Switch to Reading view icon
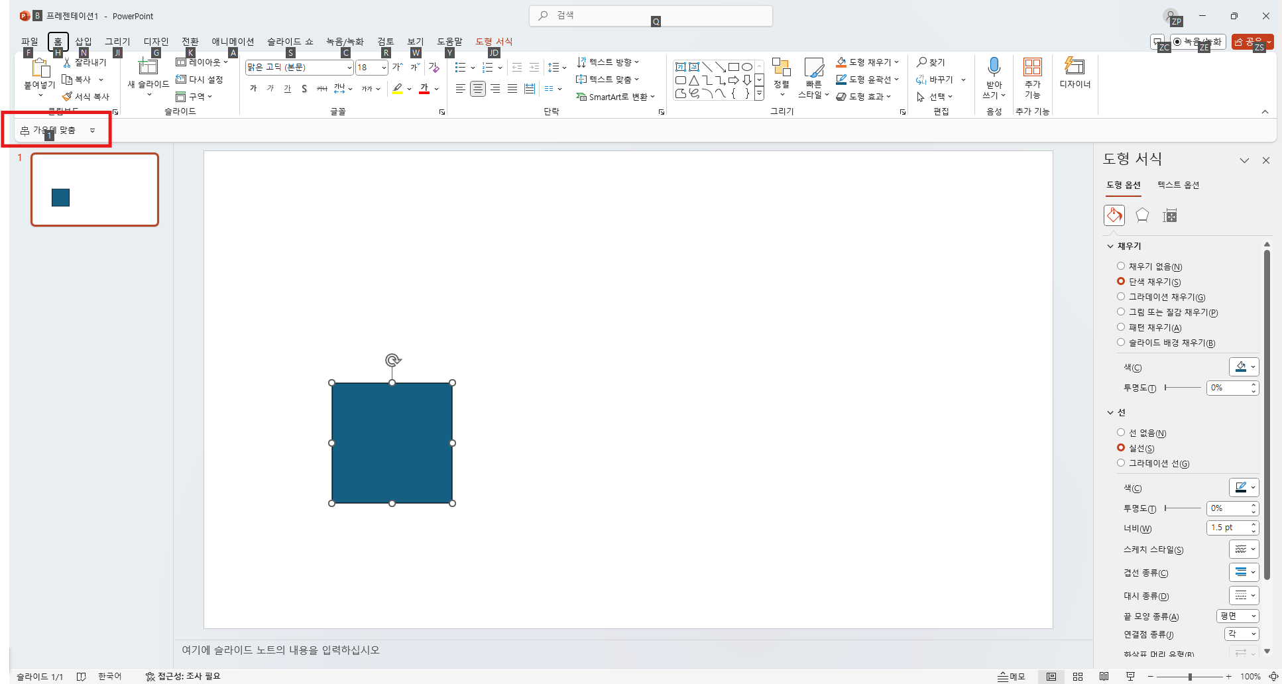This screenshot has width=1282, height=684. pyautogui.click(x=1104, y=677)
